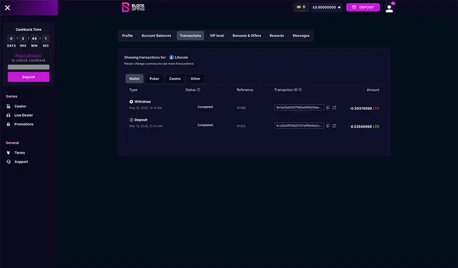Click the Reference column header
Screen dimensions: 458x268
pos(245,90)
